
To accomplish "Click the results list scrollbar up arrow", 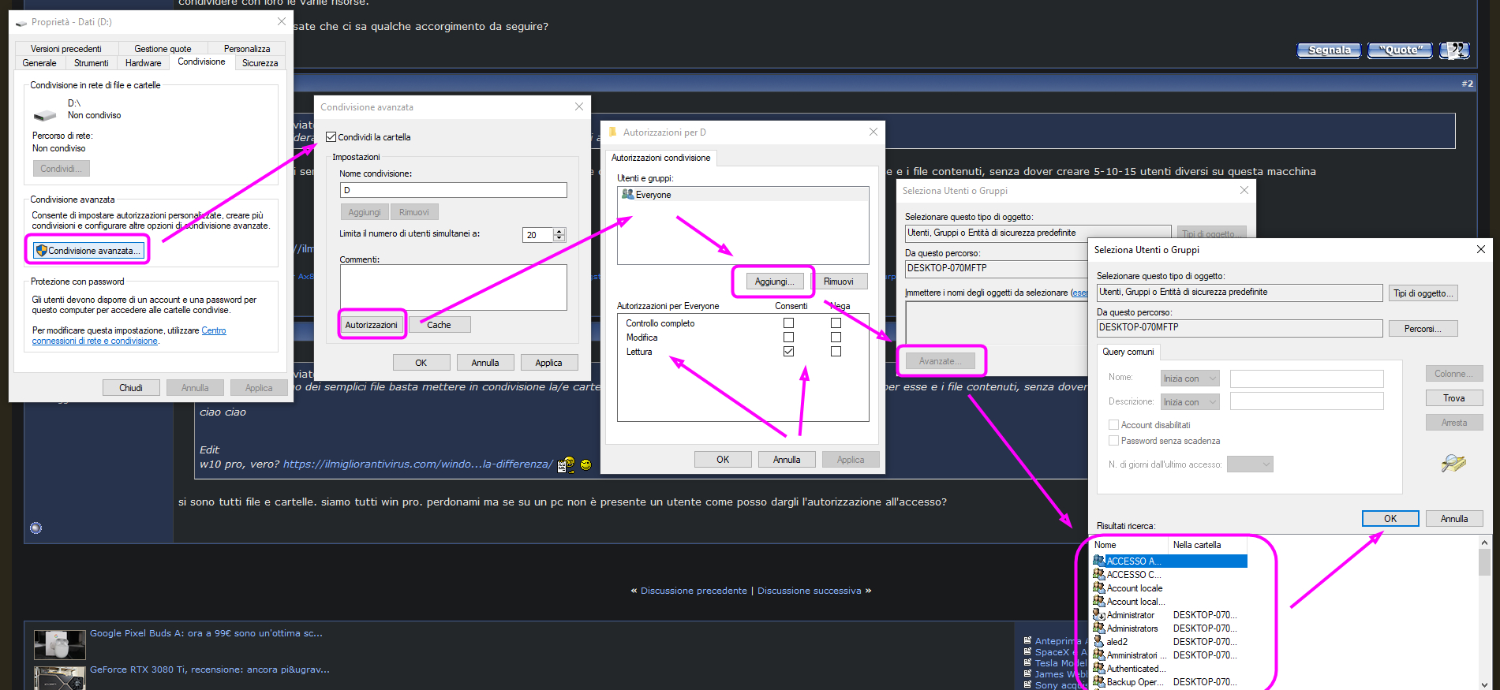I will (1484, 543).
